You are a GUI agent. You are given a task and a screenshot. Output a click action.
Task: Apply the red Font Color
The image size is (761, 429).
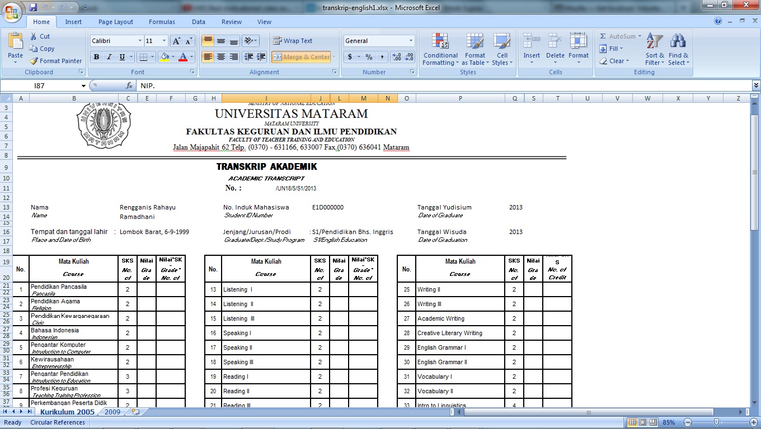click(x=183, y=57)
